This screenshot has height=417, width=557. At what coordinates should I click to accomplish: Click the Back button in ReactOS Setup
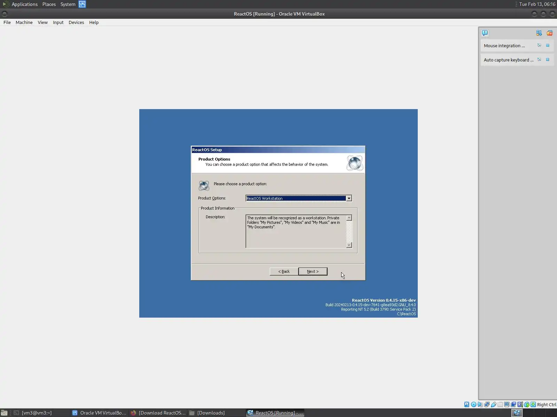click(284, 271)
